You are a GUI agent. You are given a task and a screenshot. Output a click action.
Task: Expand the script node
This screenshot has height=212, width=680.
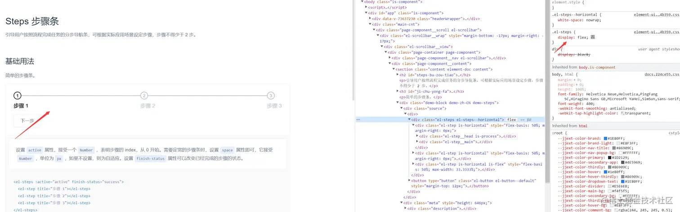[366, 8]
